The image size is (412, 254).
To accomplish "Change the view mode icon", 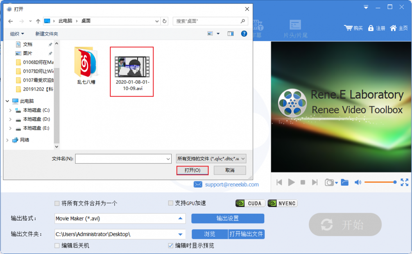I will (x=210, y=34).
